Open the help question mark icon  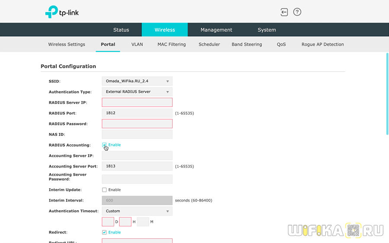coord(297,12)
